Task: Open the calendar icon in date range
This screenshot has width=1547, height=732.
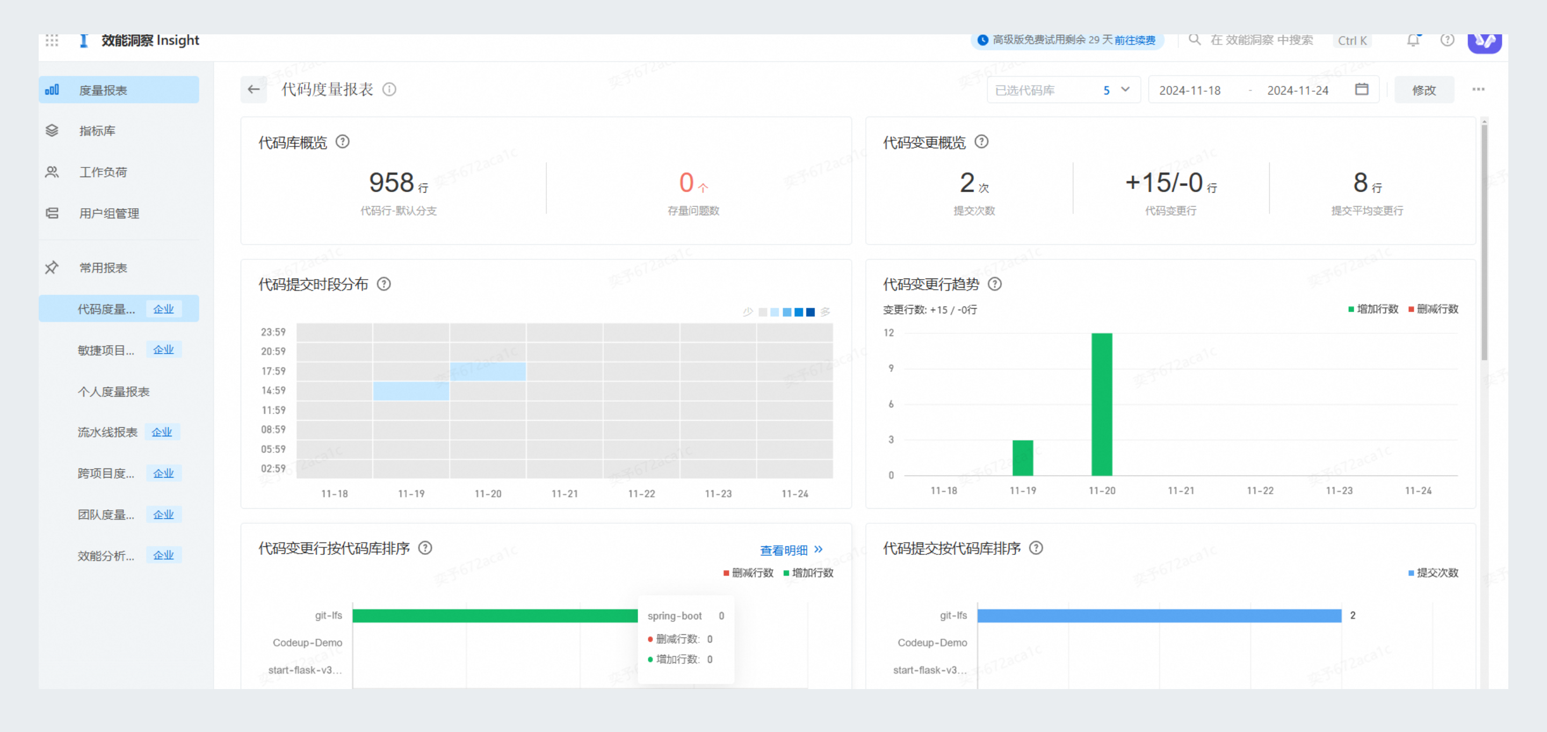Action: click(1362, 90)
